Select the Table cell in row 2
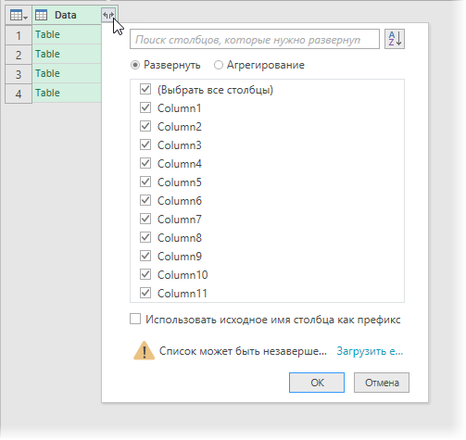The image size is (466, 440). click(67, 54)
